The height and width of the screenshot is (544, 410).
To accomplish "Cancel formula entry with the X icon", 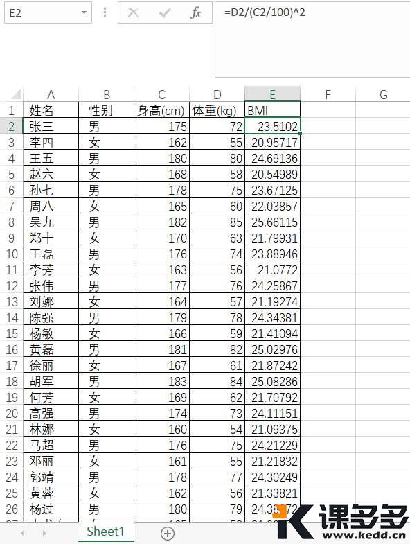I will click(x=133, y=12).
